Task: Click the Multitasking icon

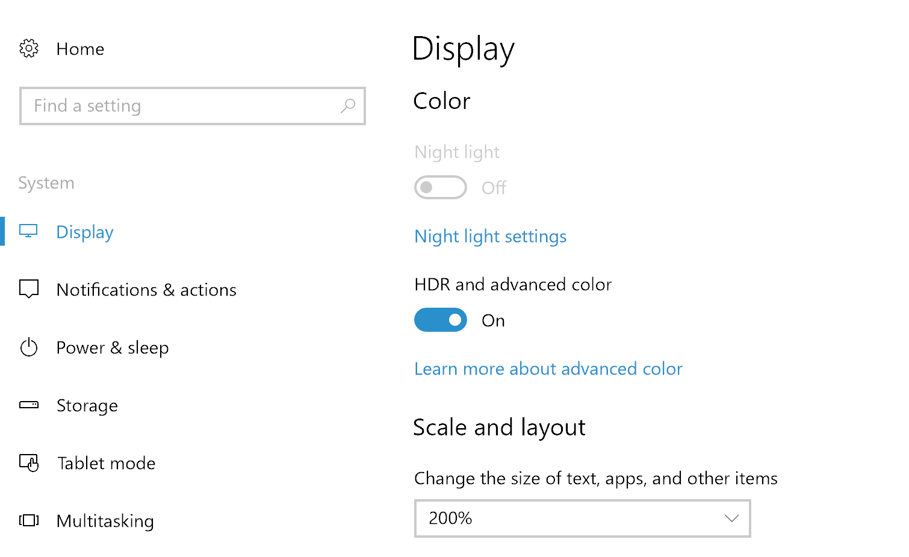Action: click(29, 520)
